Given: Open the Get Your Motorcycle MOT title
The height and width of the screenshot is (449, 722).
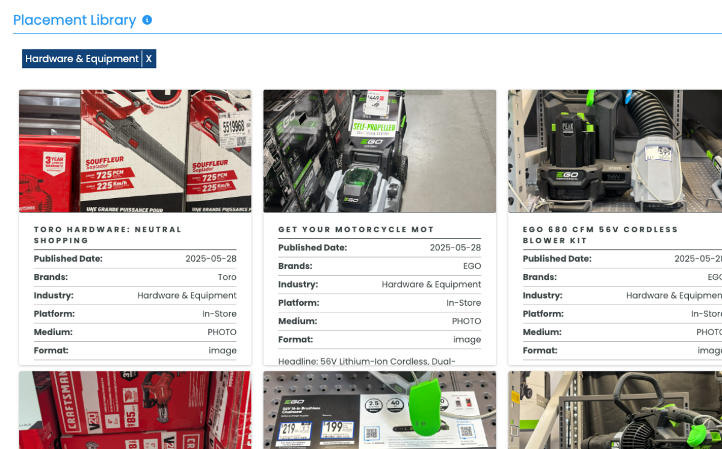Looking at the screenshot, I should (356, 230).
